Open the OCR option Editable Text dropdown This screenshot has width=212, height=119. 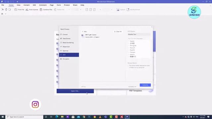click(x=139, y=34)
